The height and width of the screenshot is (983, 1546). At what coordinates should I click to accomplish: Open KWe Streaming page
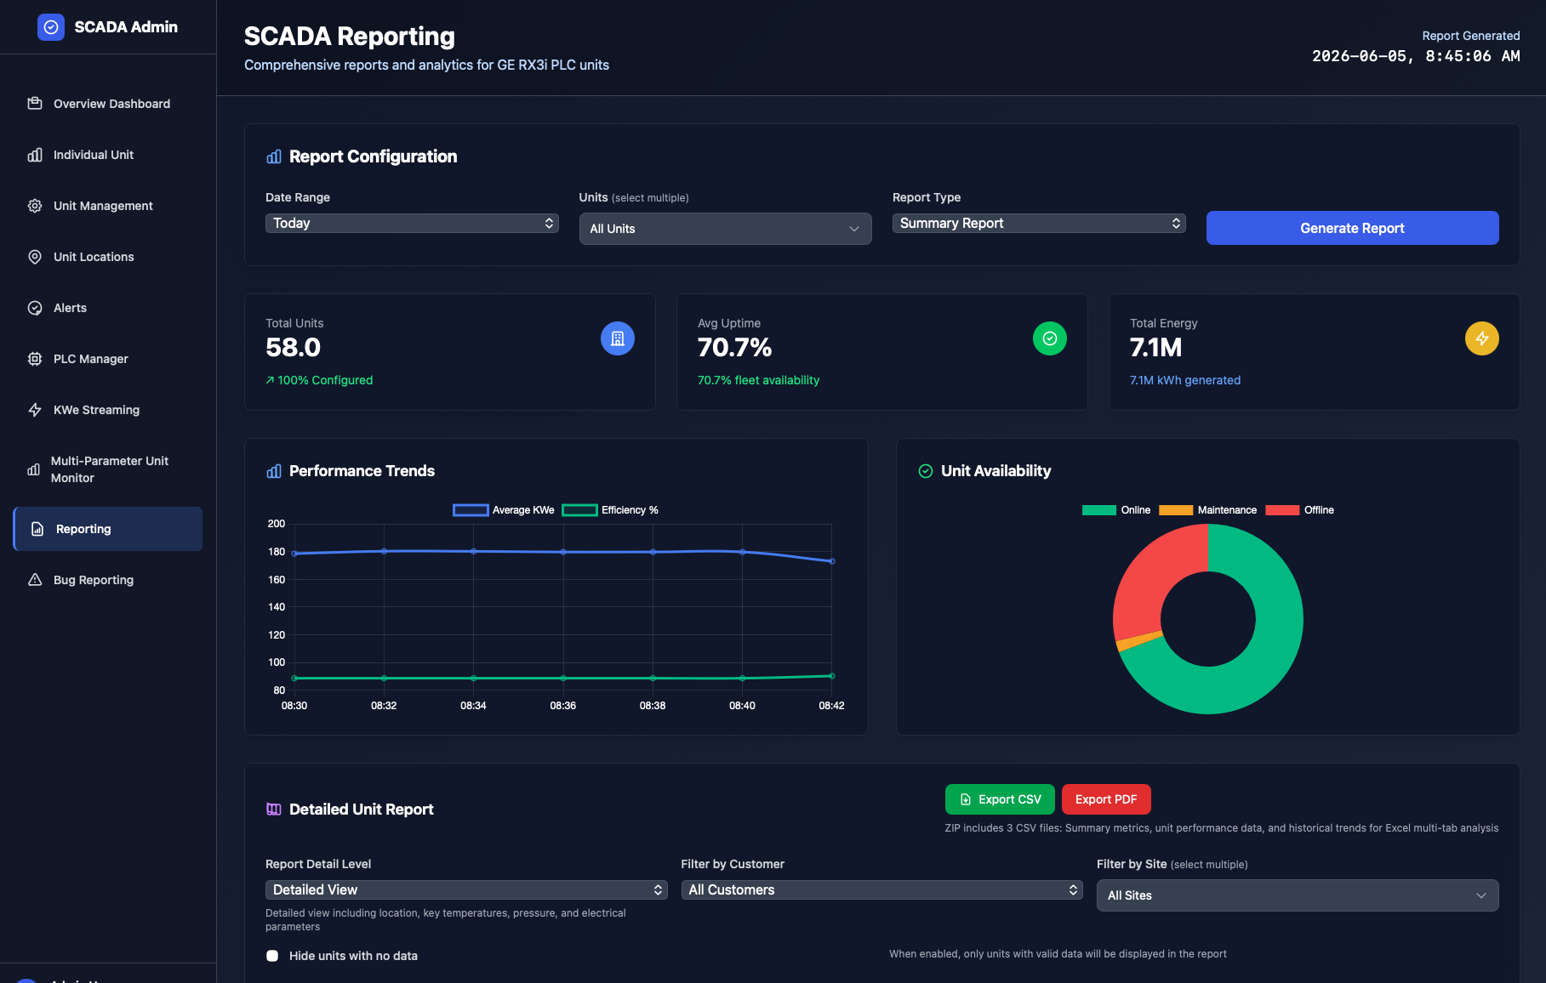pos(108,410)
